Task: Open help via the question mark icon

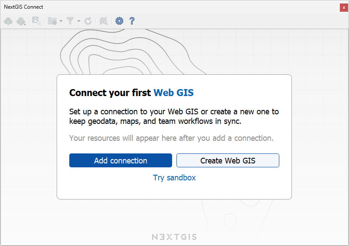Action: click(x=132, y=21)
